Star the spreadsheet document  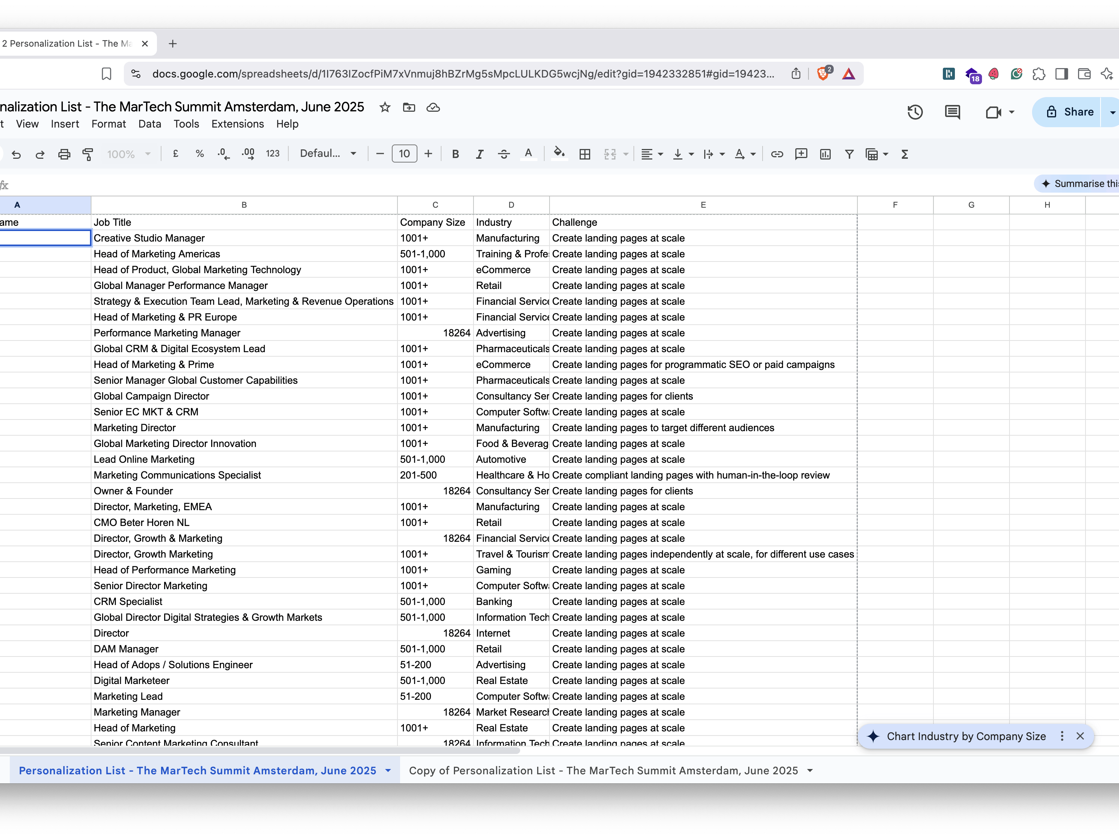[385, 107]
